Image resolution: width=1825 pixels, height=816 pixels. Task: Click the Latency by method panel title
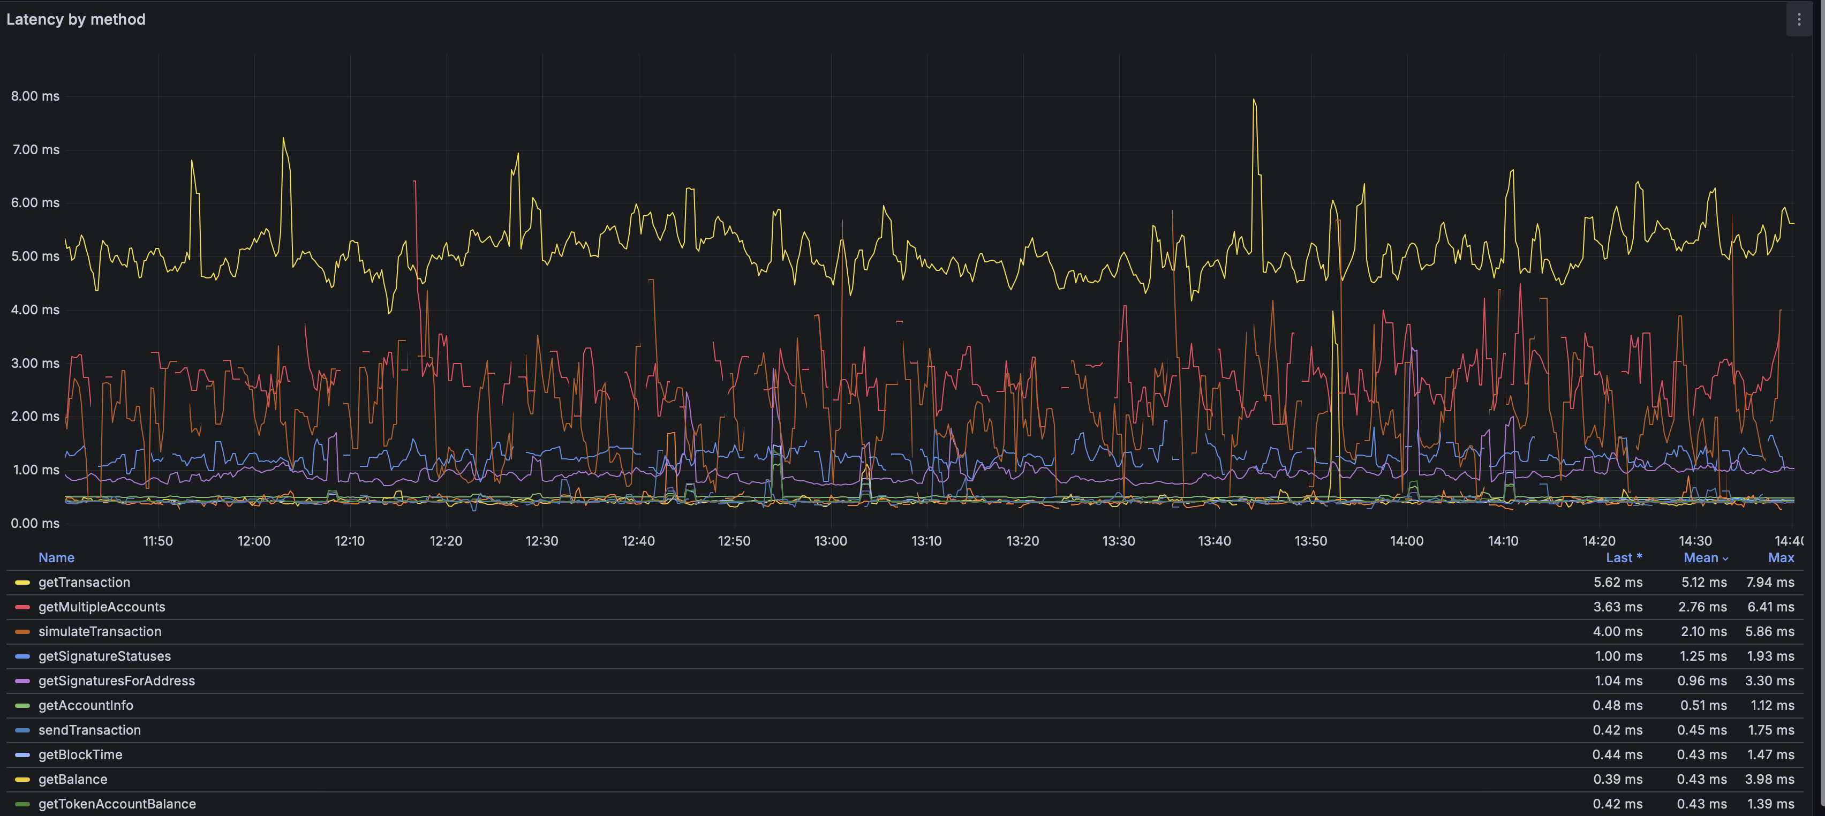tap(76, 20)
